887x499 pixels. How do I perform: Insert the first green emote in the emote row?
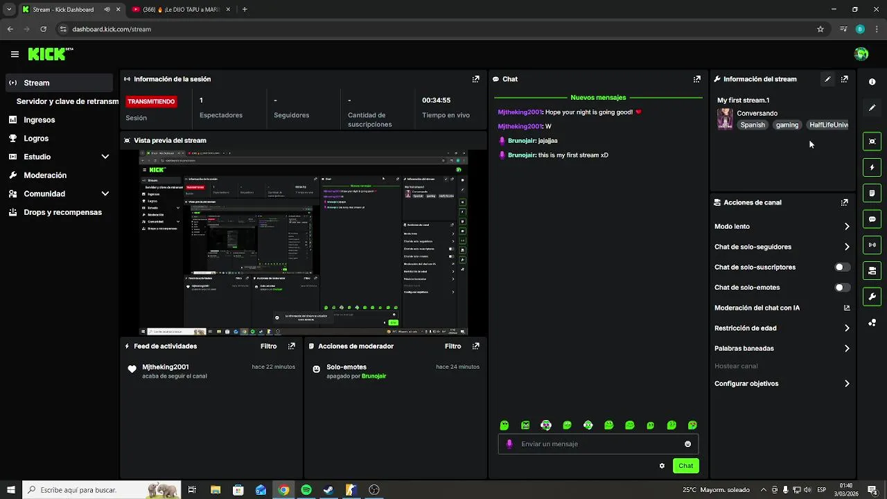504,426
